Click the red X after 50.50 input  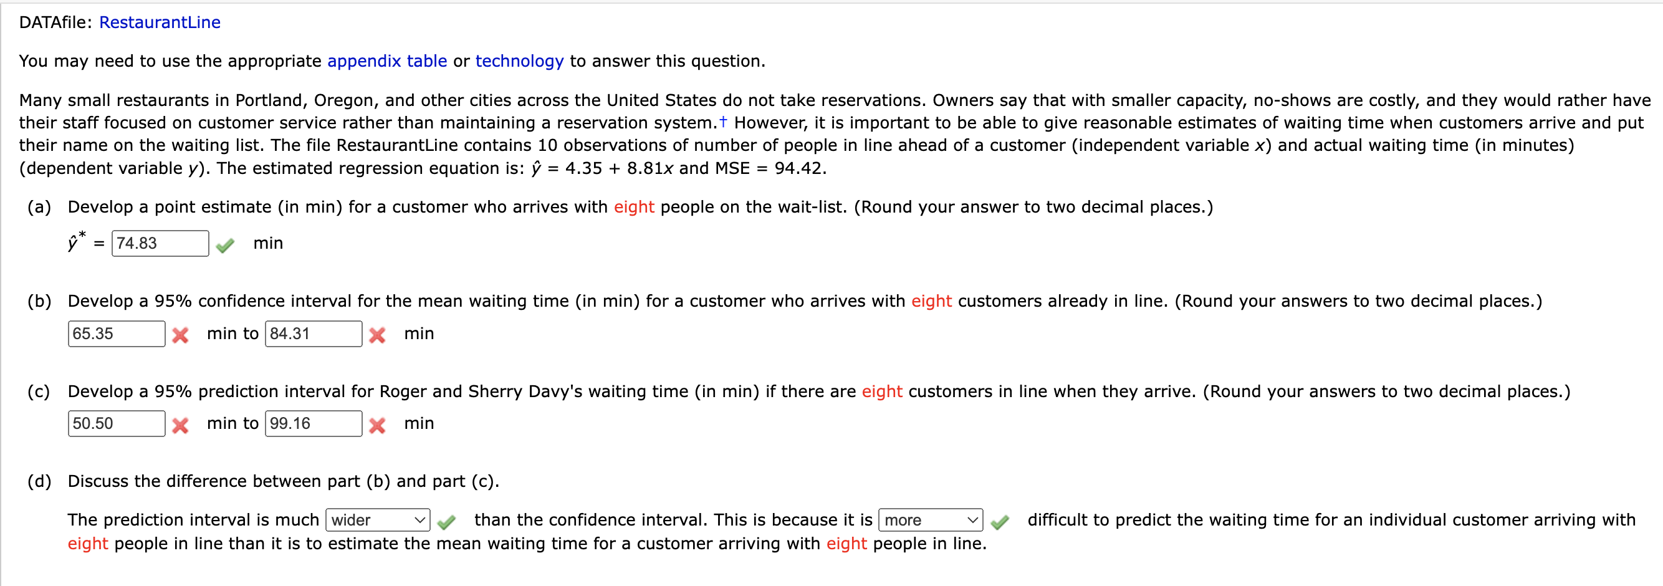(x=181, y=425)
